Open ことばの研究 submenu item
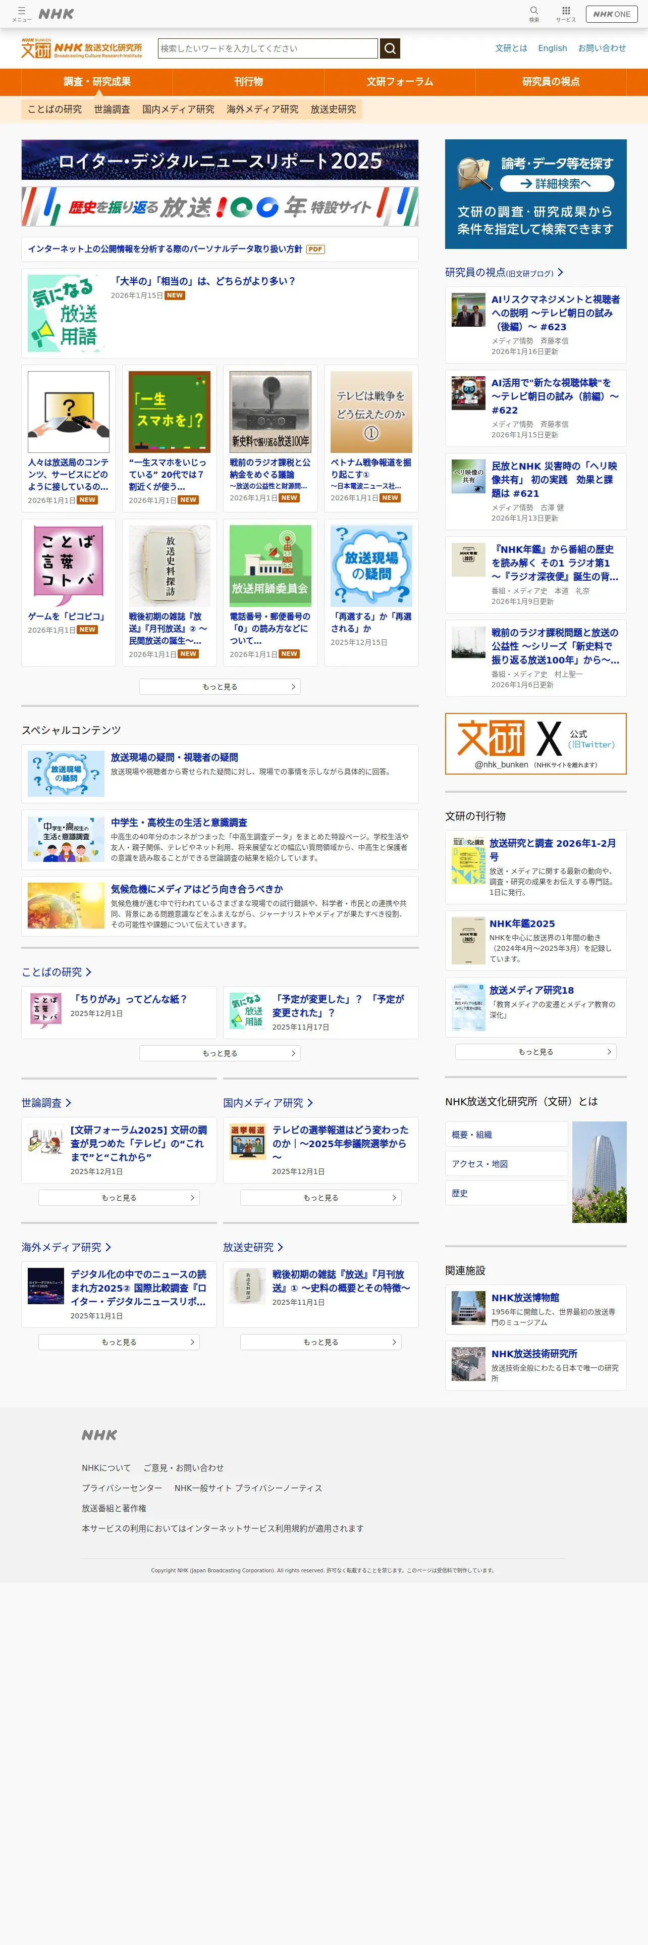648x1945 pixels. [55, 110]
